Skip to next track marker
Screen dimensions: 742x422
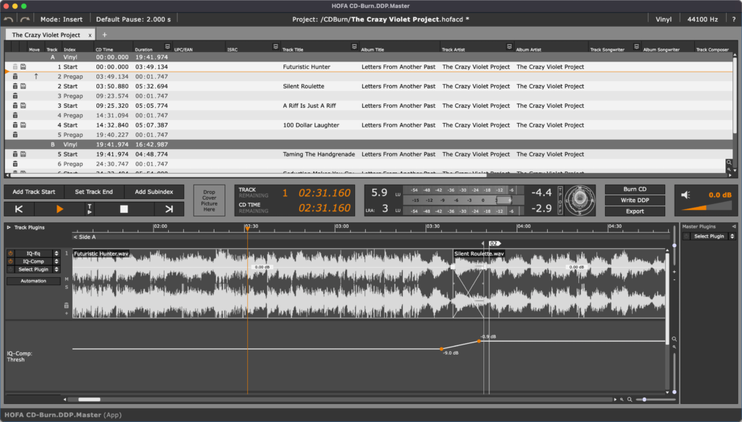[x=169, y=209]
